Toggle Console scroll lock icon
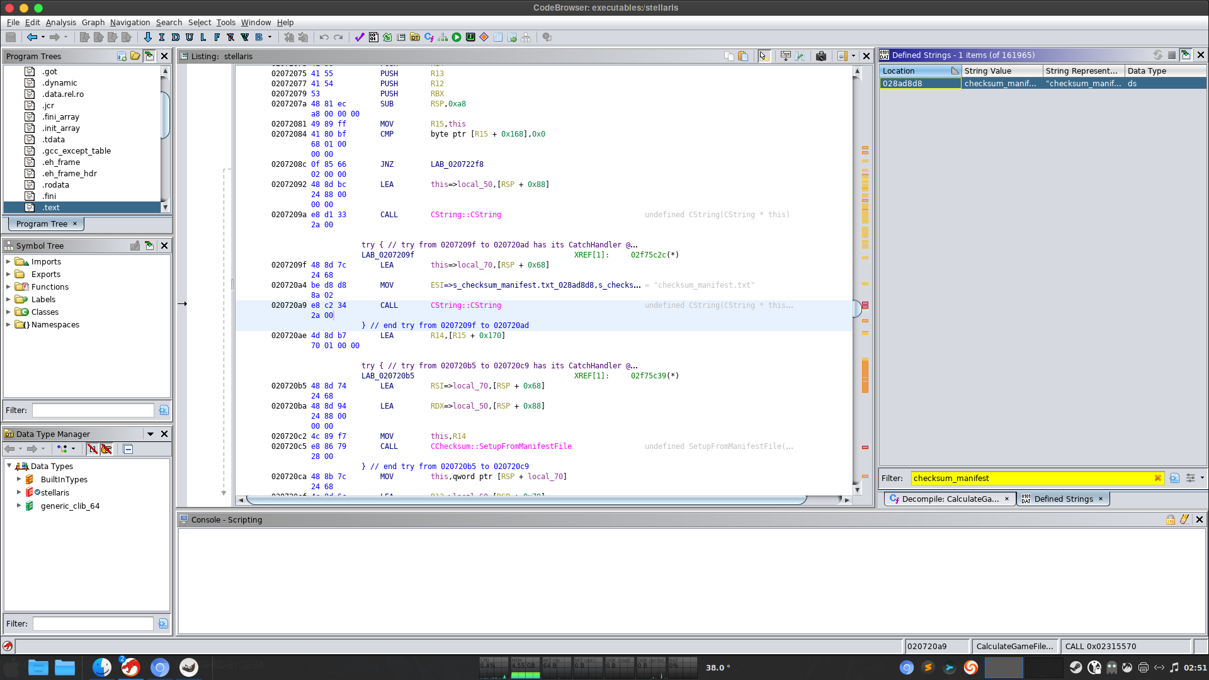1209x680 pixels. 1170,519
